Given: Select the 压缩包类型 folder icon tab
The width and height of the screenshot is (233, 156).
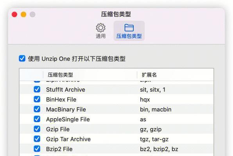Looking at the screenshot, I should [x=129, y=28].
